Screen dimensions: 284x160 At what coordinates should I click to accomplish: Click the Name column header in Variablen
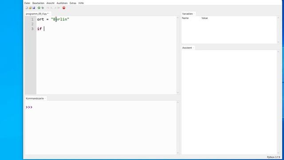pos(185,18)
